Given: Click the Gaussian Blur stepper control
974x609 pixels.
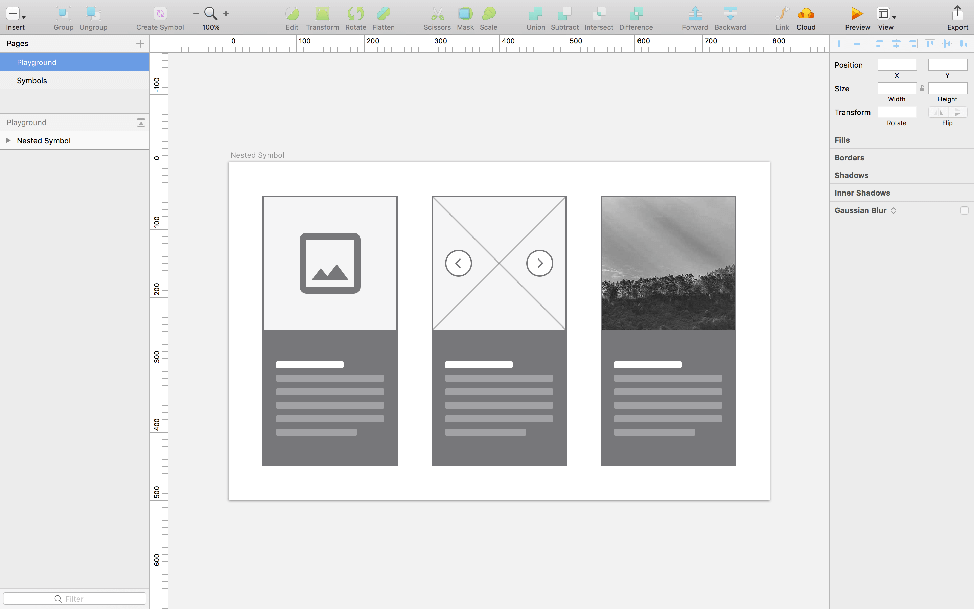Looking at the screenshot, I should click(x=894, y=210).
